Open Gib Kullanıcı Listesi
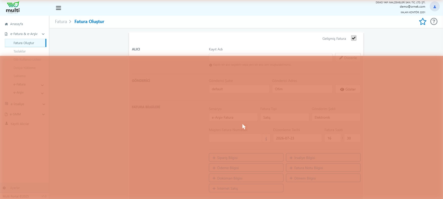This screenshot has width=443, height=199. coord(27,60)
